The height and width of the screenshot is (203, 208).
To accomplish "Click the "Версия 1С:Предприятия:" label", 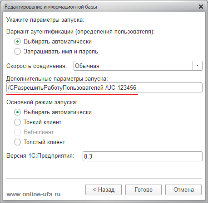I will [40, 156].
